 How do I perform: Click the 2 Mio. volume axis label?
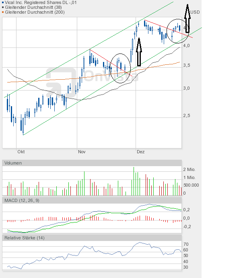point(189,169)
